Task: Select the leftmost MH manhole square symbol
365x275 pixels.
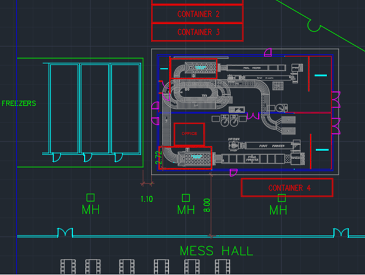Action: point(90,198)
